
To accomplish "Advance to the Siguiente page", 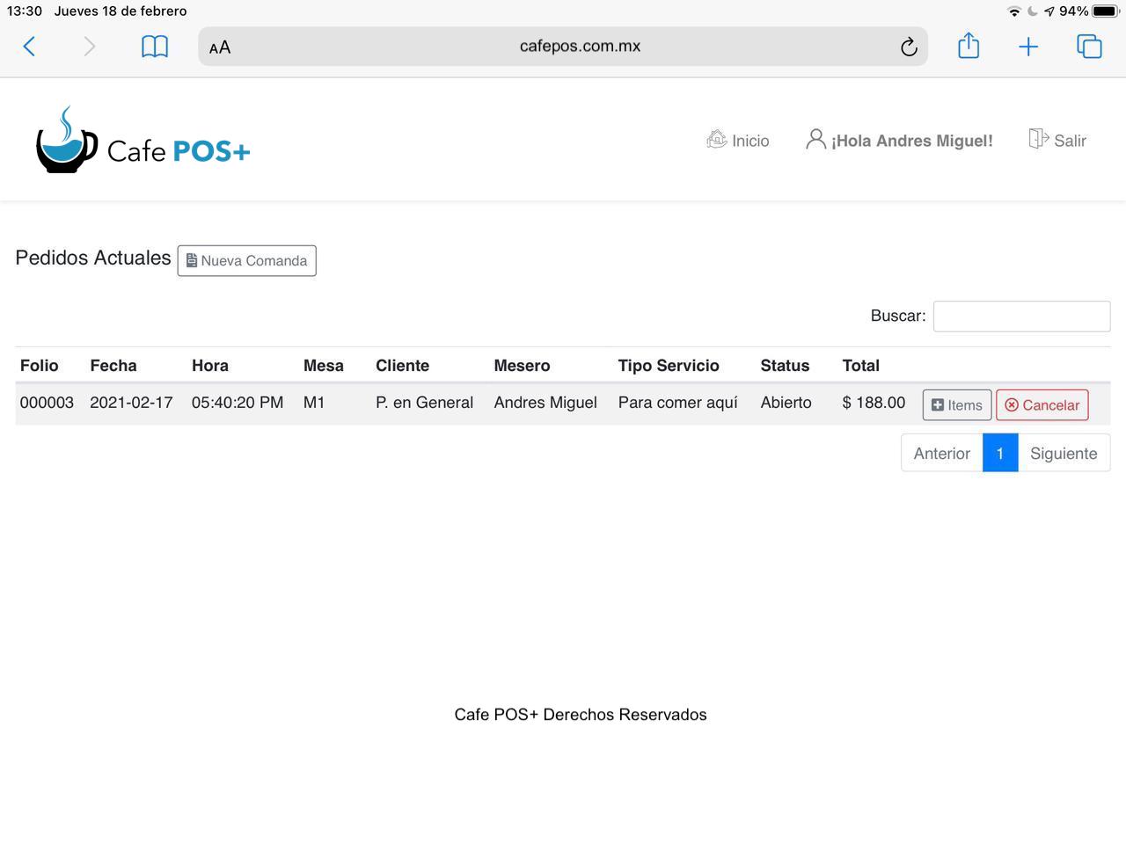I will click(1064, 454).
